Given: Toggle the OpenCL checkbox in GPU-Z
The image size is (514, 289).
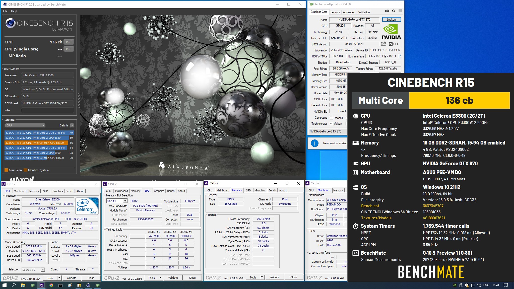Looking at the screenshot, I should point(331,118).
